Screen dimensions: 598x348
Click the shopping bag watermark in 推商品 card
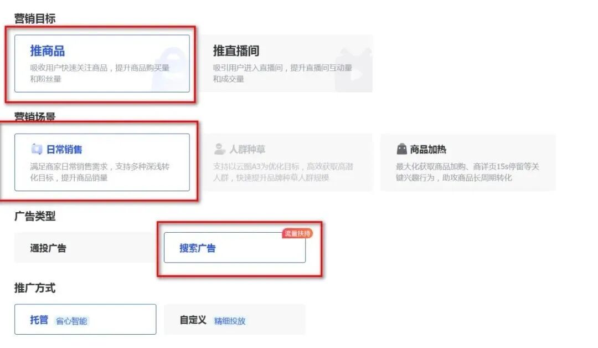[x=170, y=69]
